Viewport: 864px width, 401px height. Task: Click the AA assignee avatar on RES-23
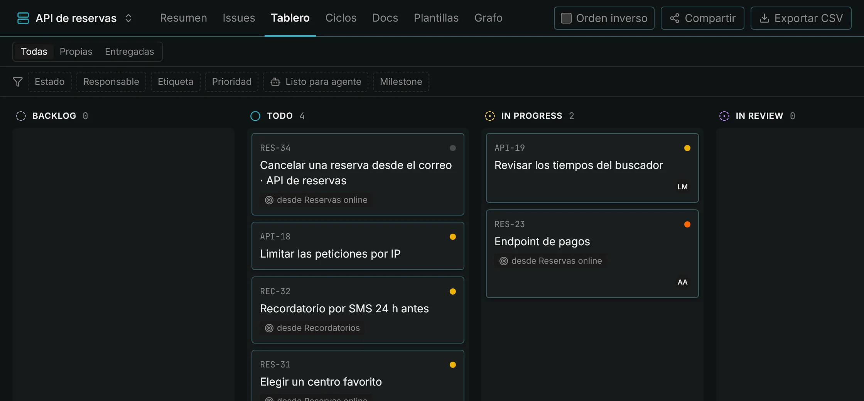pos(683,282)
